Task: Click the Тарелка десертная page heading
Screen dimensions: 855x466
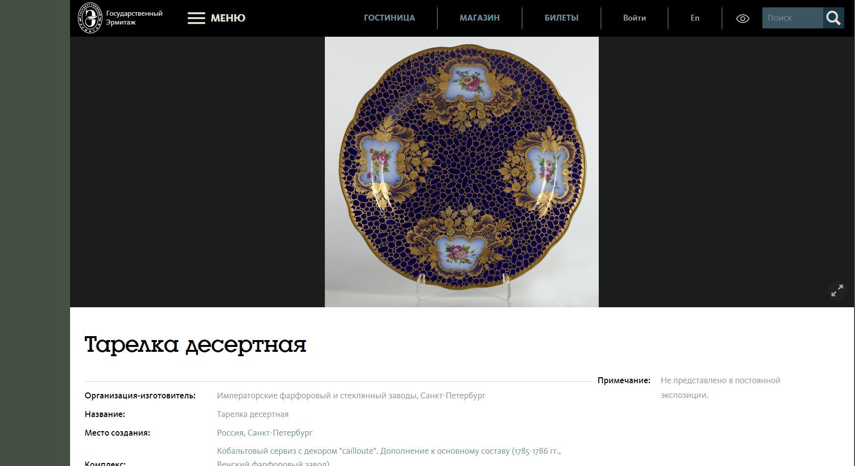Action: click(195, 345)
